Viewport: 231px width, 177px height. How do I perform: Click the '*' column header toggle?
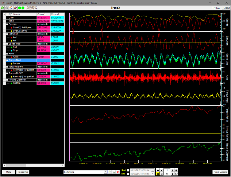pyautogui.click(x=11, y=15)
